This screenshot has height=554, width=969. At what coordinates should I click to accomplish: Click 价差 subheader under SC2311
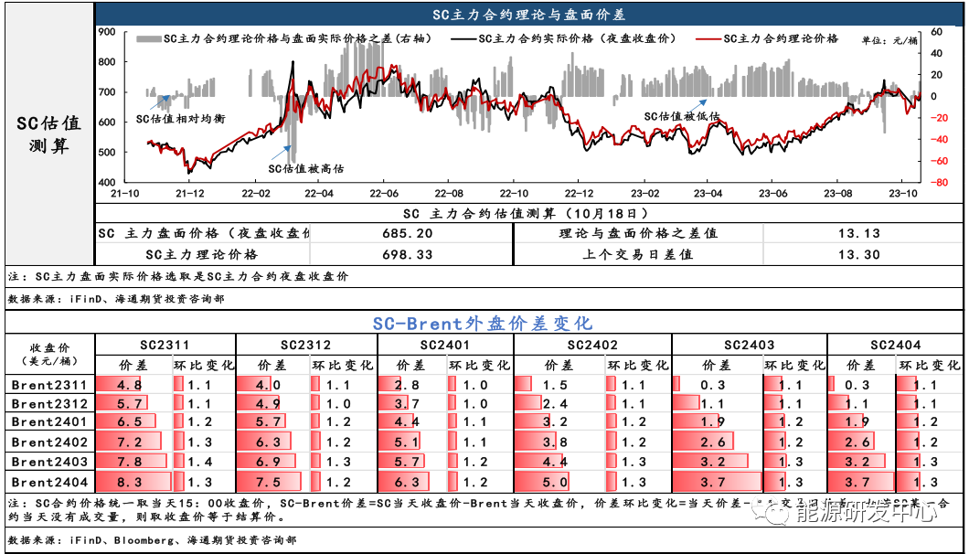[133, 365]
